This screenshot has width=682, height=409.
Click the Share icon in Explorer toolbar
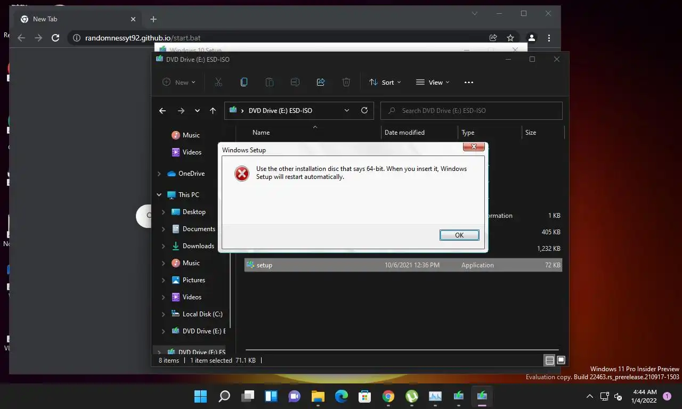(x=320, y=82)
